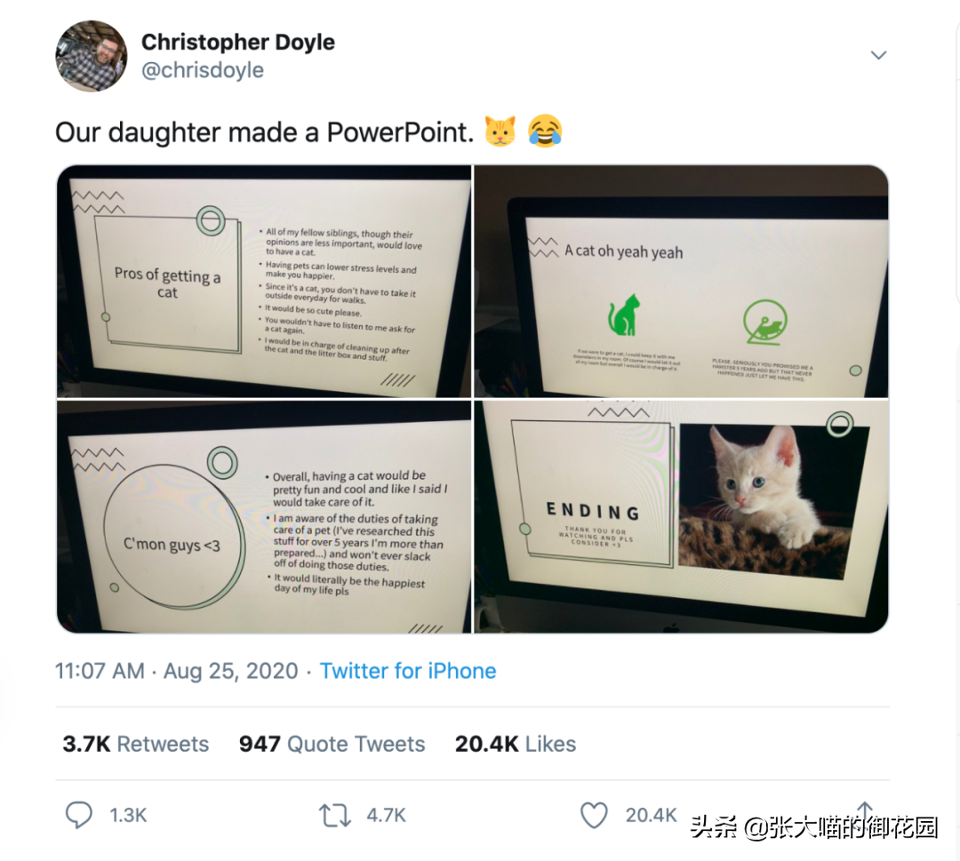Expand tweet options chevron menu
This screenshot has height=861, width=960.
pyautogui.click(x=878, y=55)
